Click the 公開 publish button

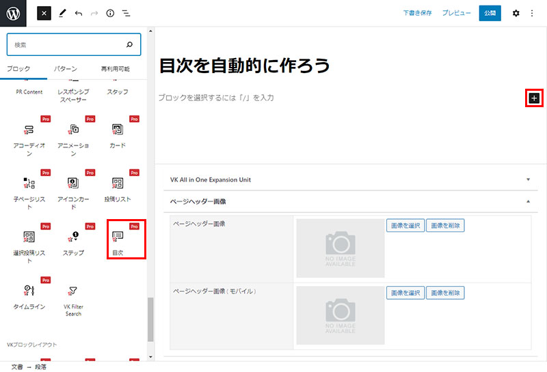click(x=490, y=13)
